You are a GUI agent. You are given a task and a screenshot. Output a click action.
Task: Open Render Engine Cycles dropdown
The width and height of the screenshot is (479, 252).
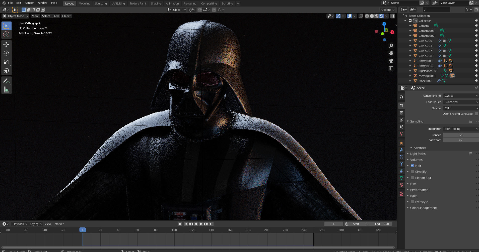[461, 96]
